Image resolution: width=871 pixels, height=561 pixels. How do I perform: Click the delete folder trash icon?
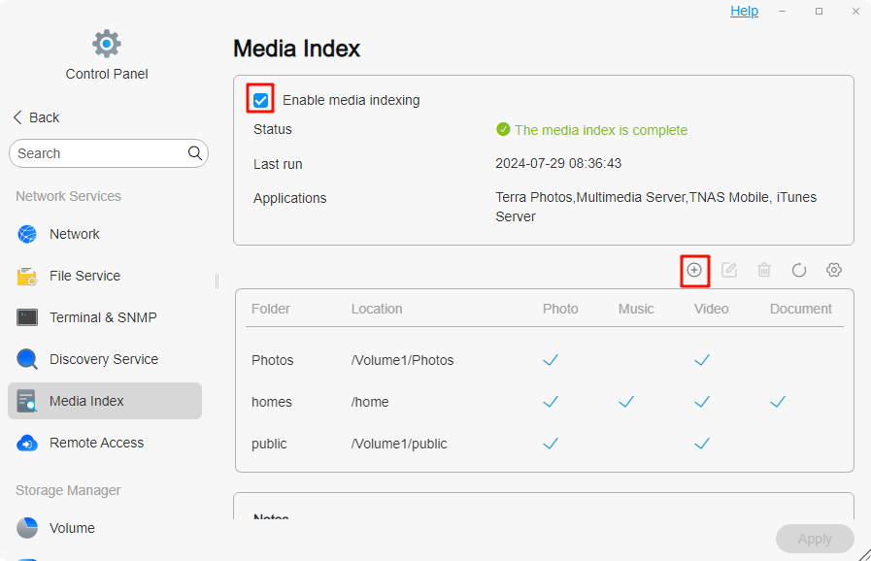tap(764, 270)
